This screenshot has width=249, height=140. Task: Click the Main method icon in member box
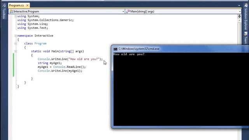(128, 11)
